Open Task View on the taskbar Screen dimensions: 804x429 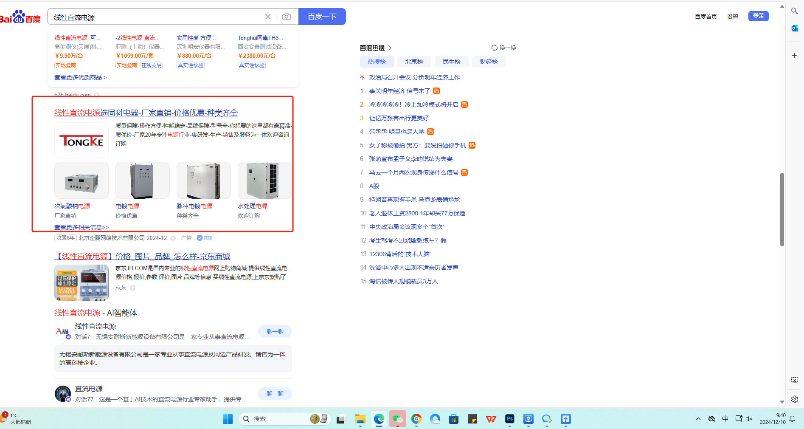(342, 419)
